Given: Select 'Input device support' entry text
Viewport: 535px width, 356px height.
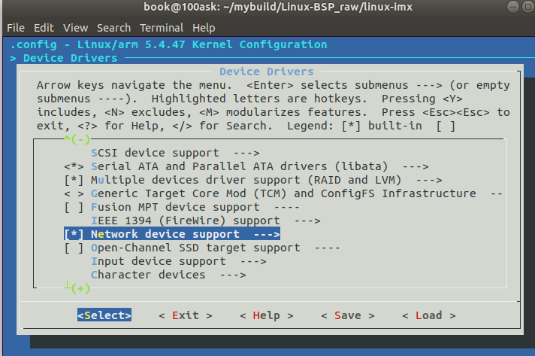Looking at the screenshot, I should click(159, 261).
